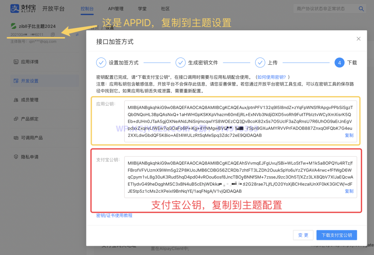Image resolution: width=374 pixels, height=255 pixels.
Task: Copy the 应用公钥 using its 复制 link
Action: coord(349,135)
